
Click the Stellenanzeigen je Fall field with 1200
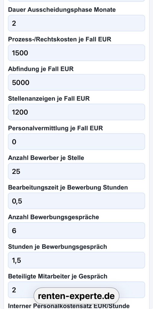pos(76,112)
